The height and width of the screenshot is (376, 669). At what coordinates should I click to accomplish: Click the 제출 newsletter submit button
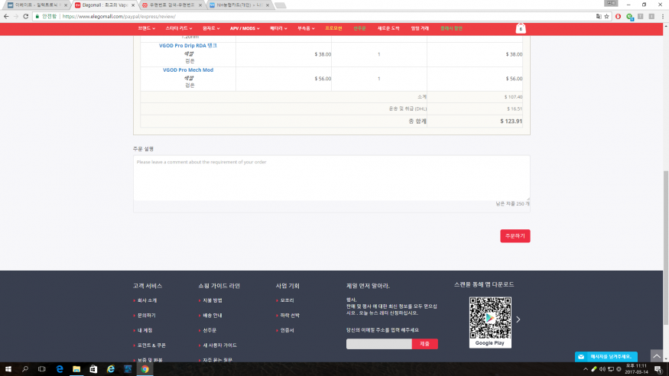(424, 344)
